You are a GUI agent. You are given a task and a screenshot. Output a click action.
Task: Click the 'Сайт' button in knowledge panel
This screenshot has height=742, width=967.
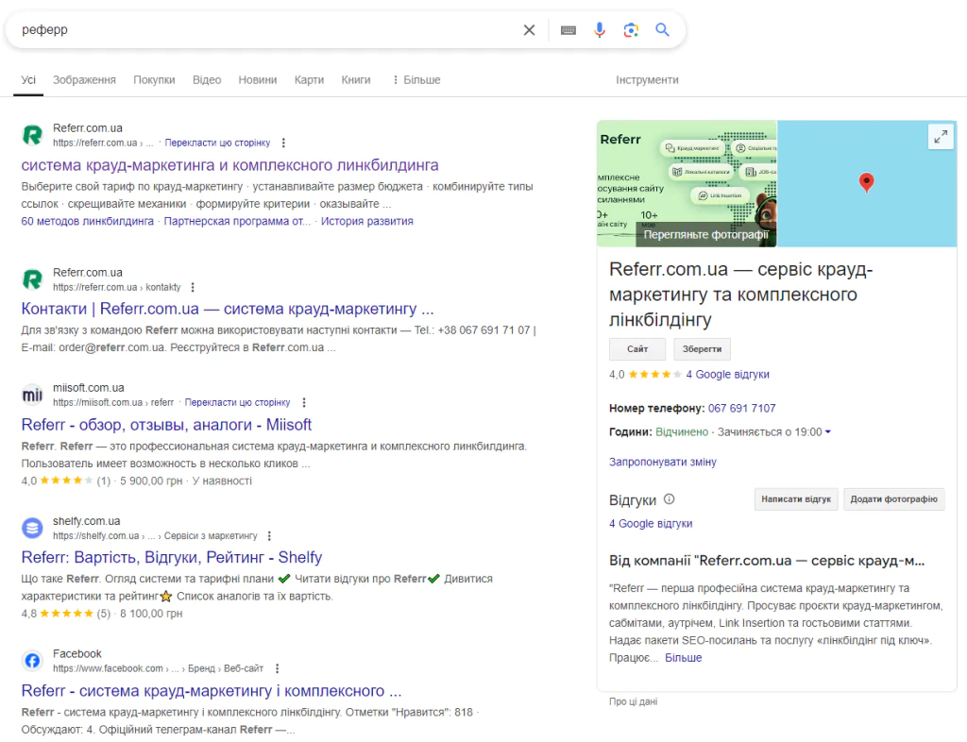(637, 348)
